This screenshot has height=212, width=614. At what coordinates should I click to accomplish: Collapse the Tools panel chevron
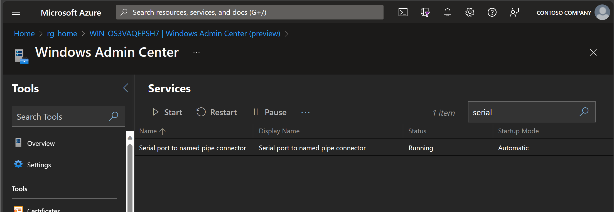126,88
